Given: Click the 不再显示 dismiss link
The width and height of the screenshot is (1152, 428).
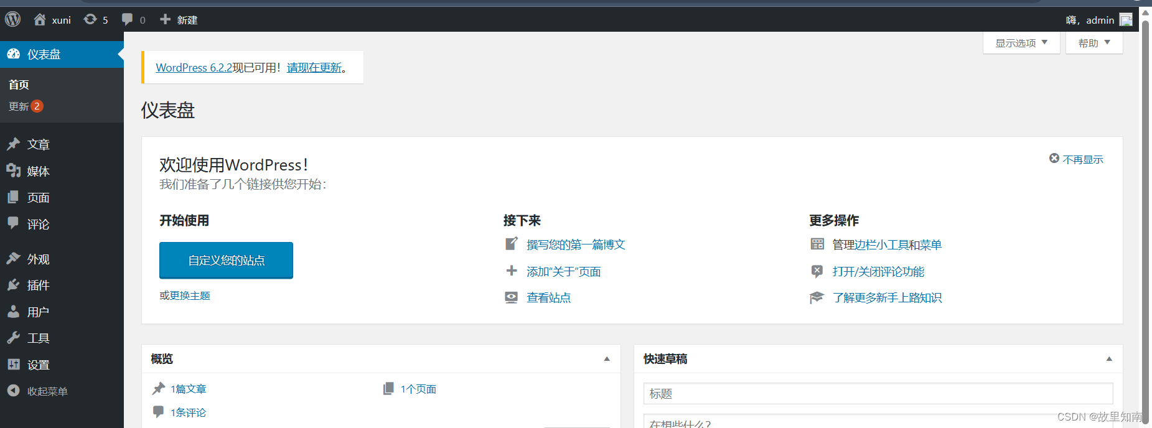Looking at the screenshot, I should [1083, 159].
